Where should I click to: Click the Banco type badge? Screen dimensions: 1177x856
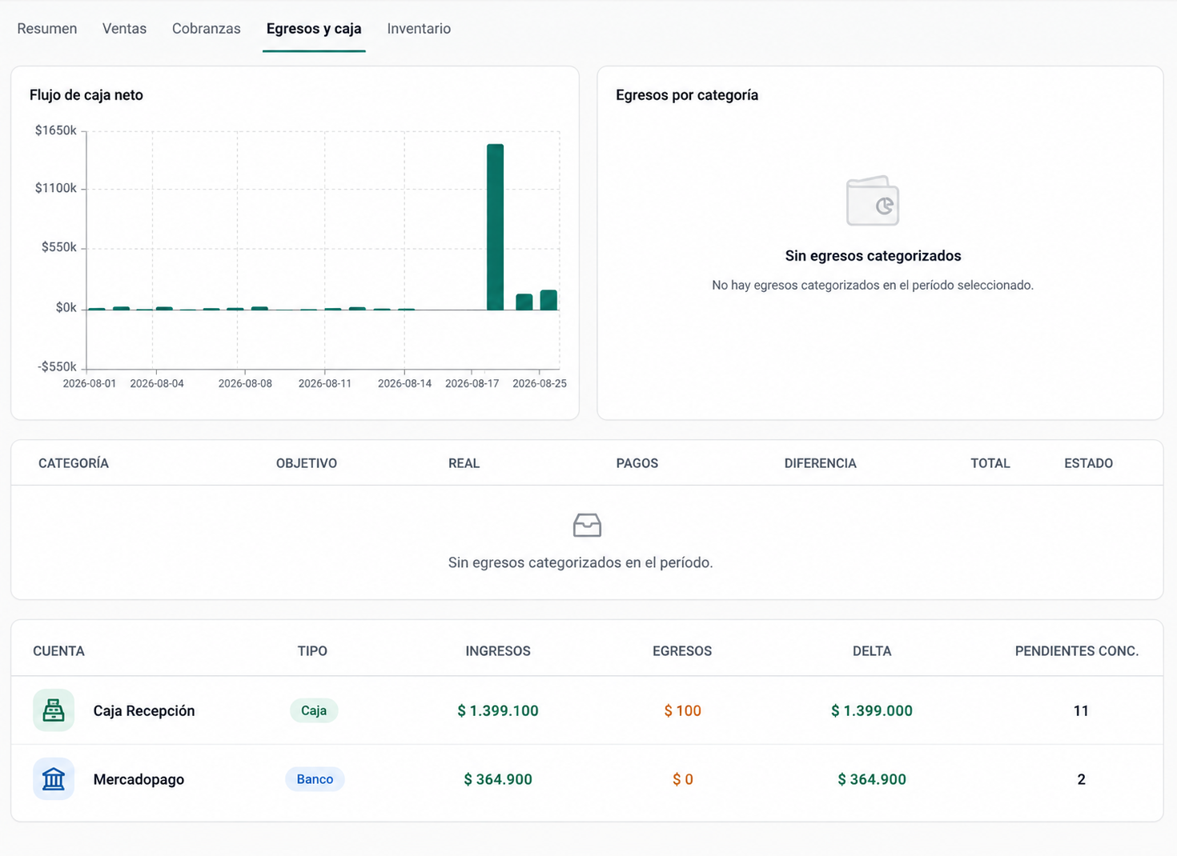(x=315, y=779)
